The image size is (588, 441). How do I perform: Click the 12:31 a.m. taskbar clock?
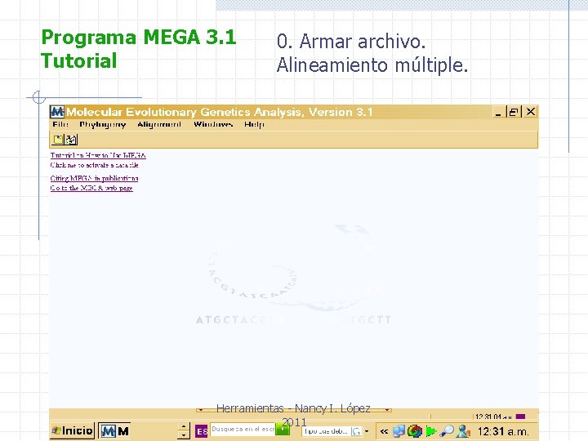click(503, 431)
